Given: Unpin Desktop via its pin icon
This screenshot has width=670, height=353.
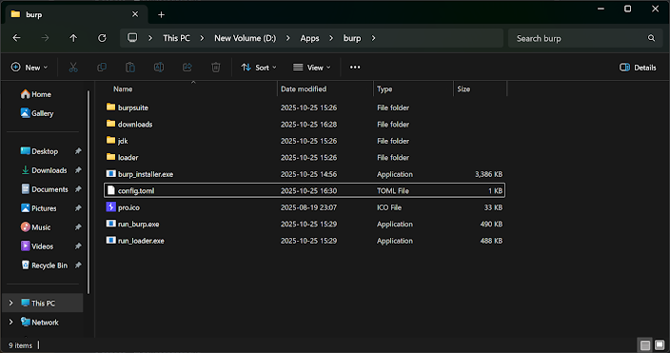Looking at the screenshot, I should pos(78,151).
